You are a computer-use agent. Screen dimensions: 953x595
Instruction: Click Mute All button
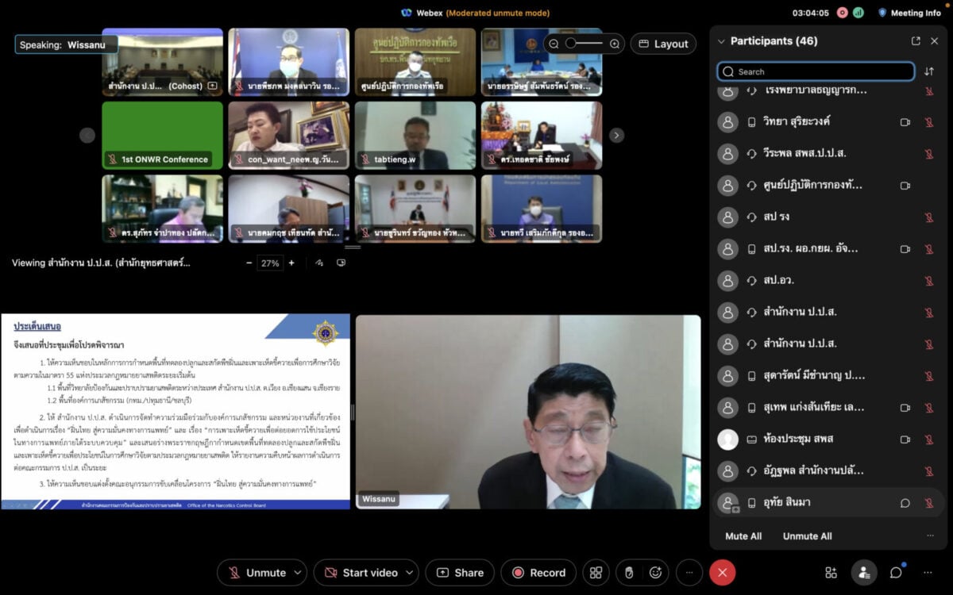[743, 536]
